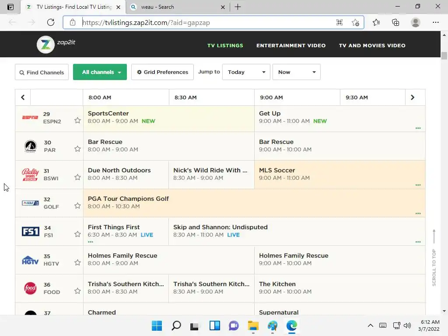Expand more options in PGA Tour row
The image size is (448, 336).
pos(418,213)
